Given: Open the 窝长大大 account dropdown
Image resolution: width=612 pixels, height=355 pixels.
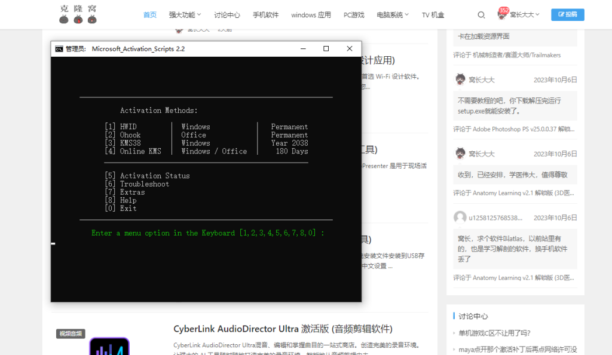Looking at the screenshot, I should point(524,14).
